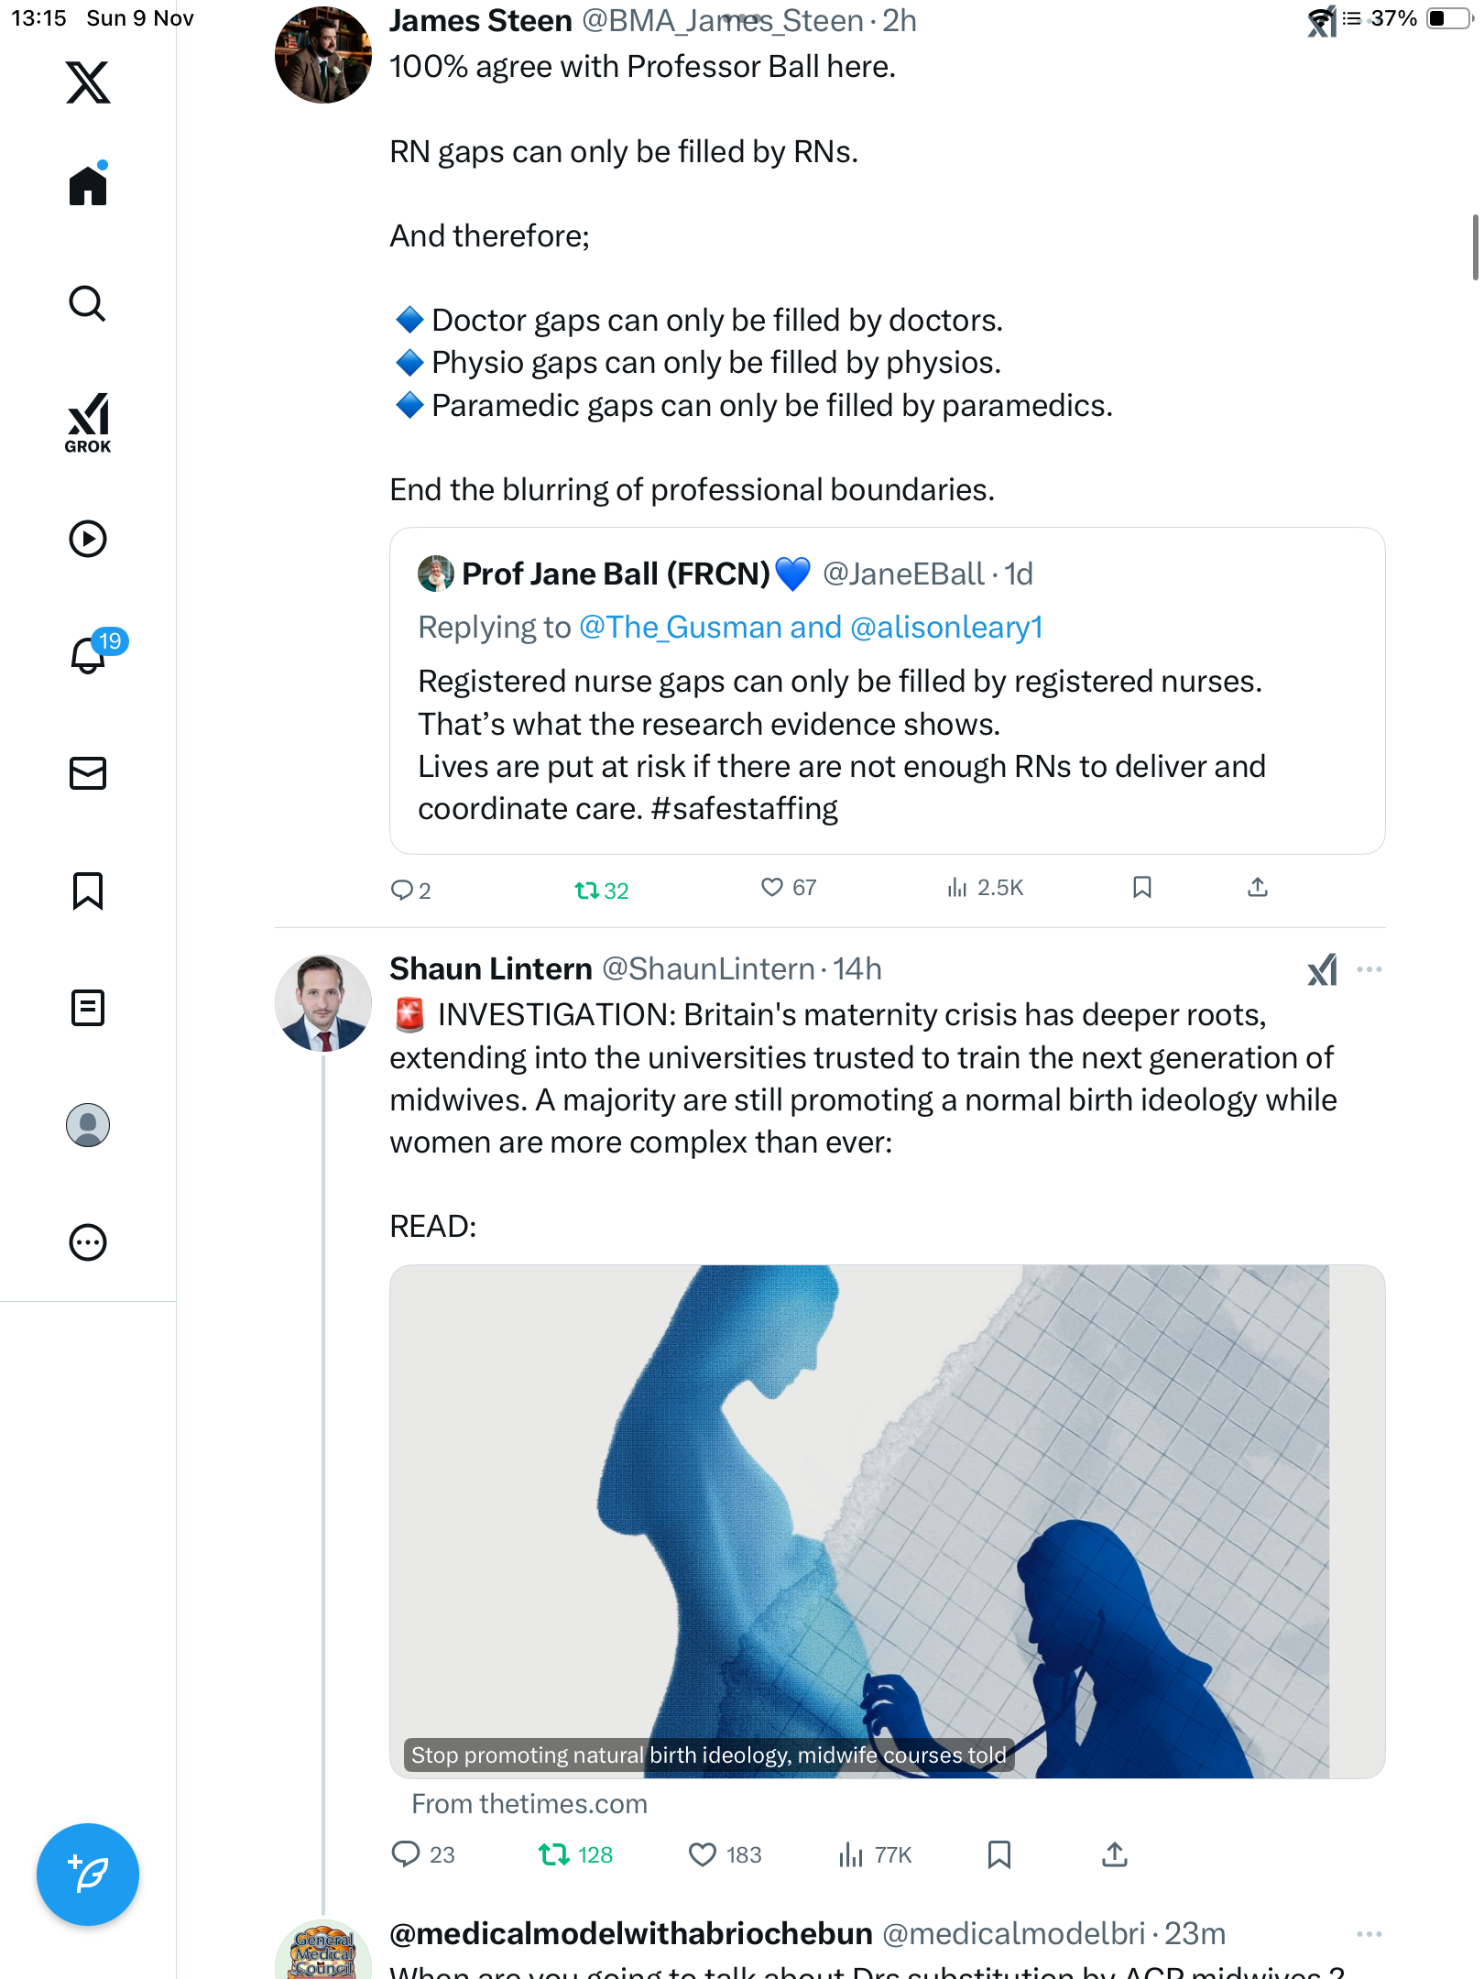
Task: Open The Times article preview image
Action: pyautogui.click(x=887, y=1521)
